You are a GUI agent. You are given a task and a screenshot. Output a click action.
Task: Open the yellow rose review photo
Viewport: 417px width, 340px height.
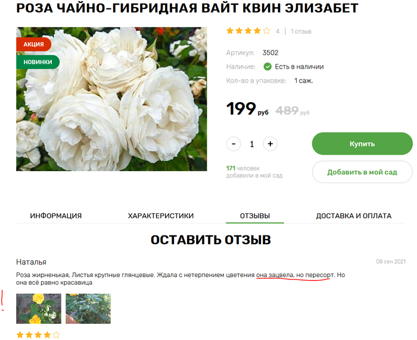click(39, 308)
